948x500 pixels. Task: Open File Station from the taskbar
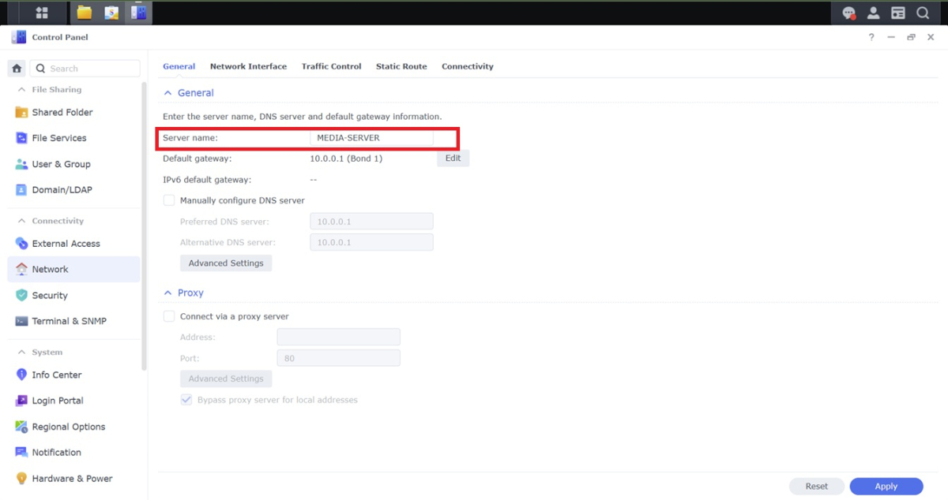[85, 13]
